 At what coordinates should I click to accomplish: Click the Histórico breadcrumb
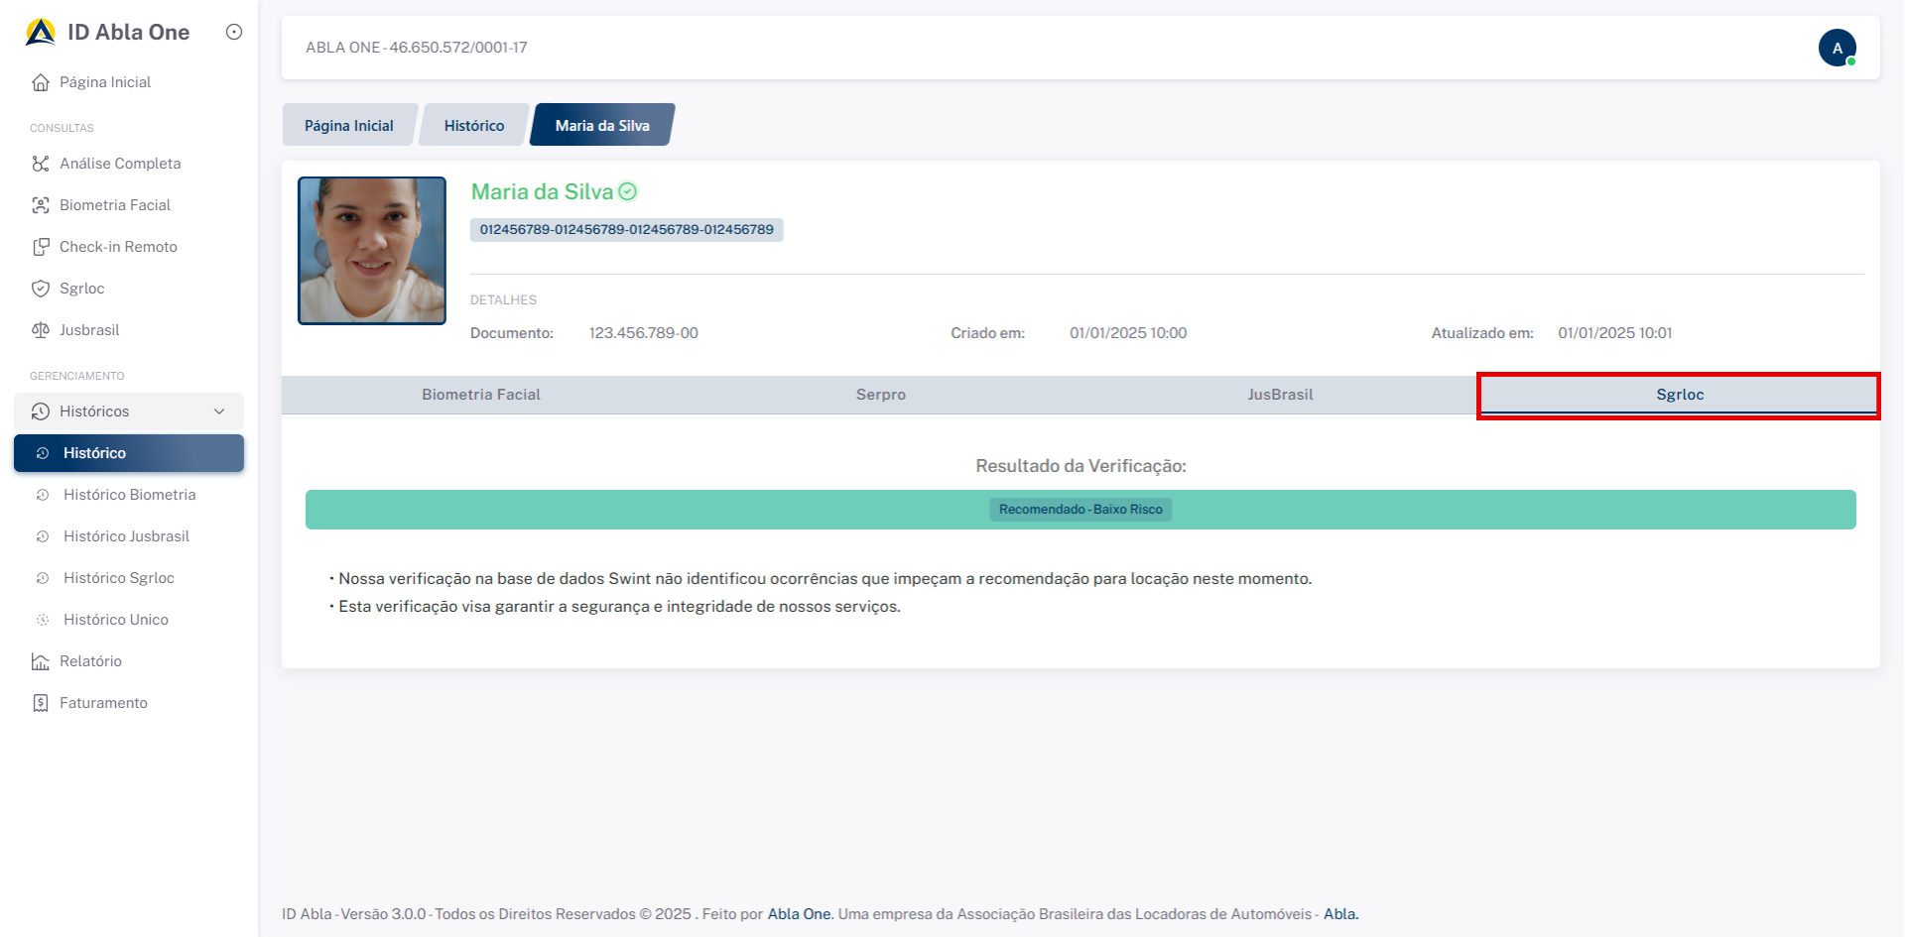click(473, 126)
